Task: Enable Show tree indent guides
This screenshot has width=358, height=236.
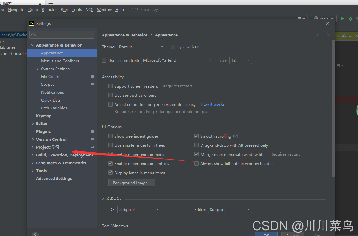Action: 110,136
